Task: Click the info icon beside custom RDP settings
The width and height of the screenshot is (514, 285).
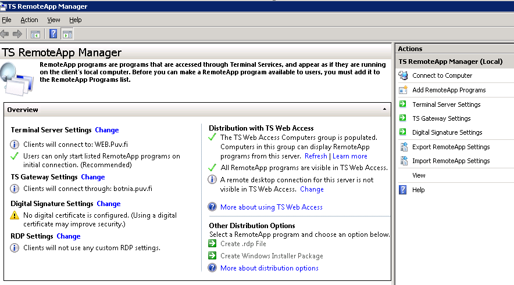Action: pyautogui.click(x=15, y=248)
